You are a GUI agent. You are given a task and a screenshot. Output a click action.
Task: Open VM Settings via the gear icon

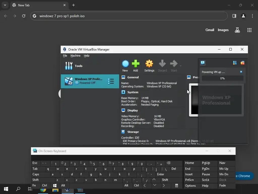(149, 66)
